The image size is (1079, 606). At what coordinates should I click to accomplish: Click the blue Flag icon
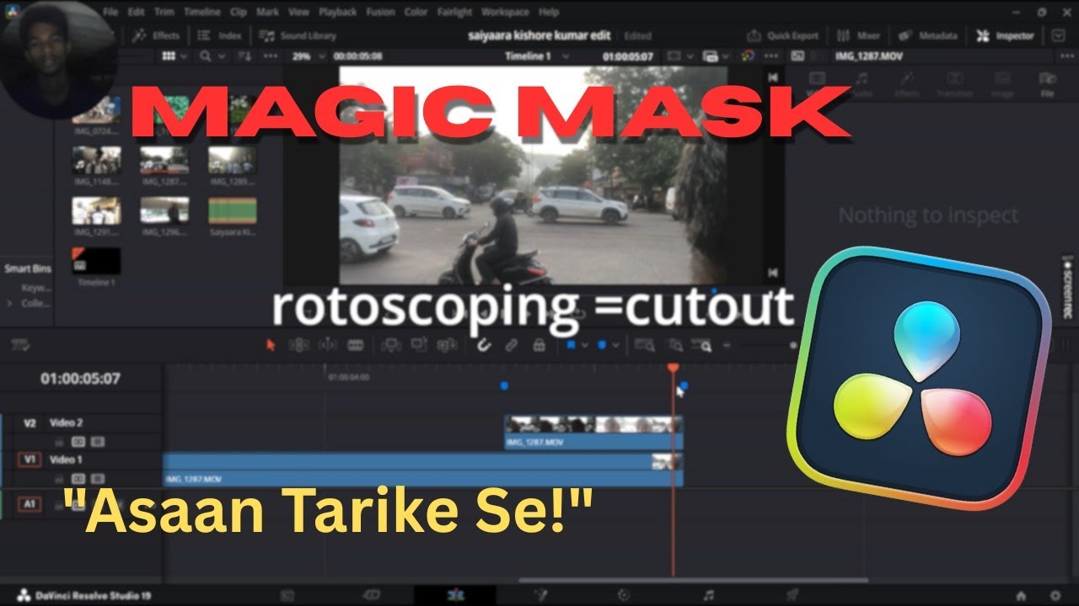pyautogui.click(x=572, y=344)
